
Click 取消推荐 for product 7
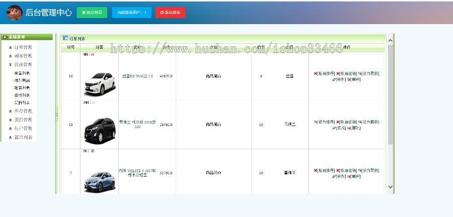pos(324,170)
